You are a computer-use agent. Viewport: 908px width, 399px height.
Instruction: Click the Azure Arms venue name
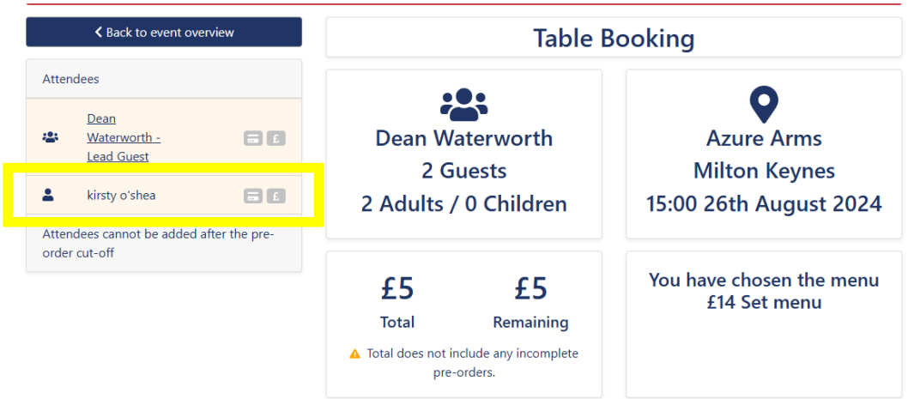click(764, 138)
